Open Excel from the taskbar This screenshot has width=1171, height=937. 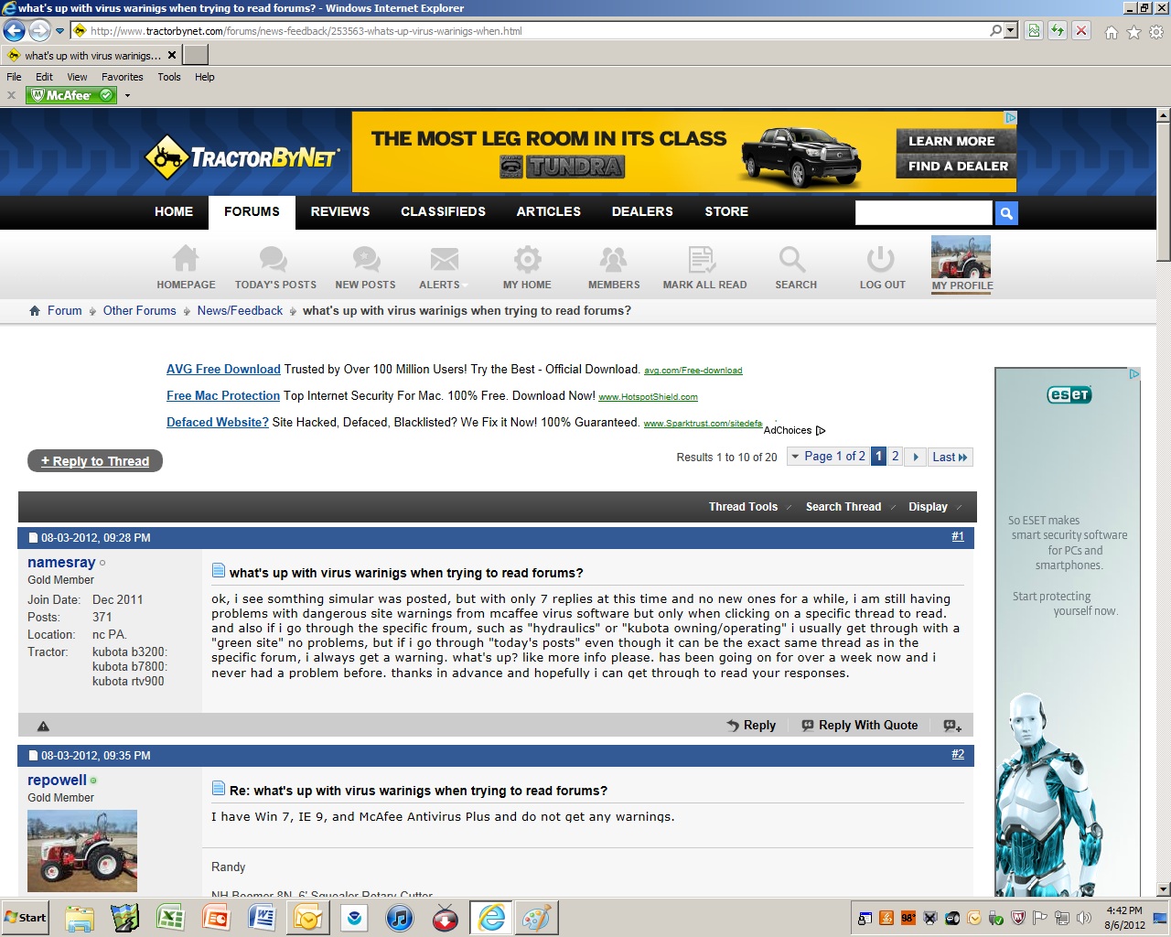pyautogui.click(x=170, y=918)
